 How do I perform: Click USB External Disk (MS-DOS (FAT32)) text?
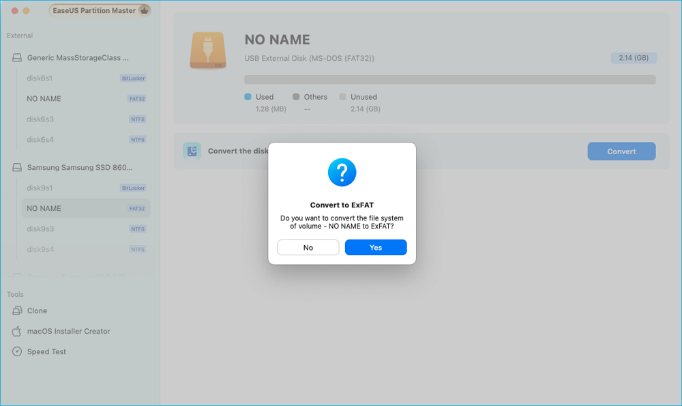(x=309, y=58)
